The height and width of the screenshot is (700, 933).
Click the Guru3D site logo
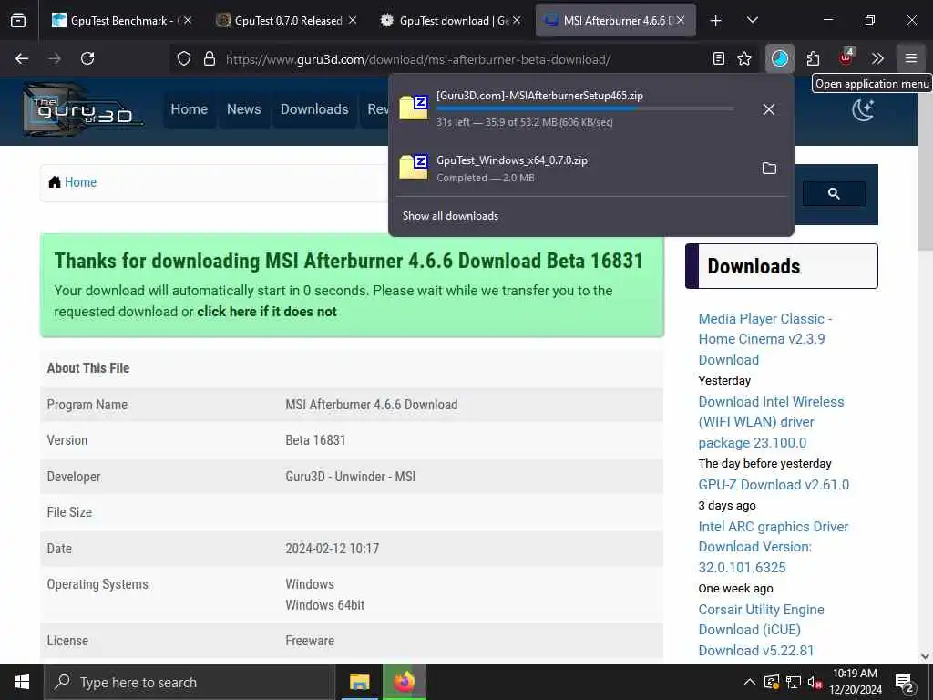(83, 109)
